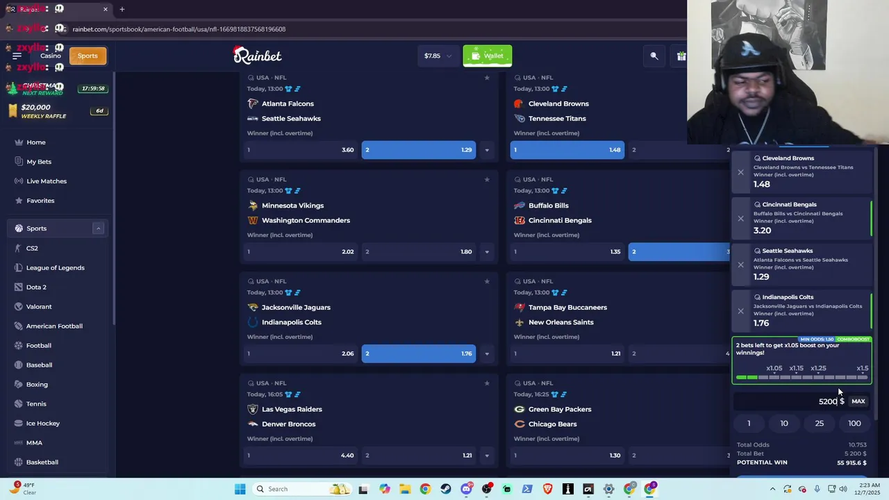The width and height of the screenshot is (889, 500).
Task: Click the combo boost progress bar
Action: pyautogui.click(x=802, y=377)
